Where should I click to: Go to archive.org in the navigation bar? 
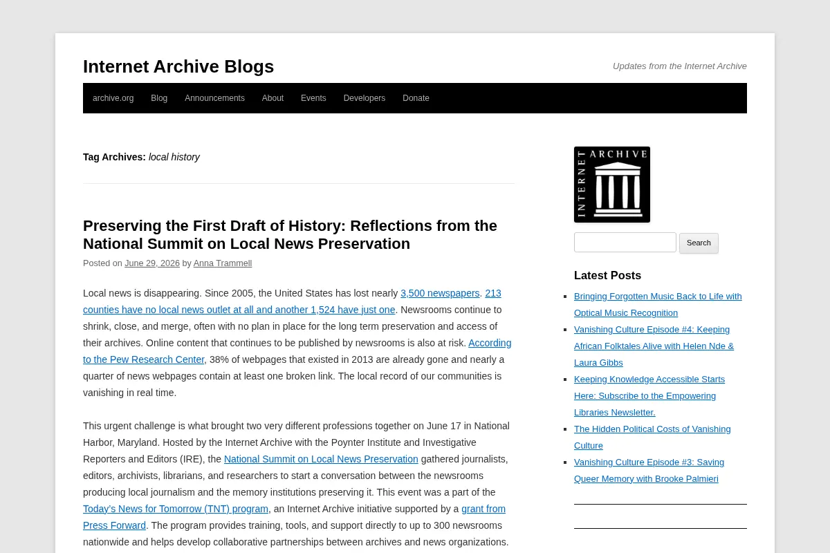click(x=113, y=98)
